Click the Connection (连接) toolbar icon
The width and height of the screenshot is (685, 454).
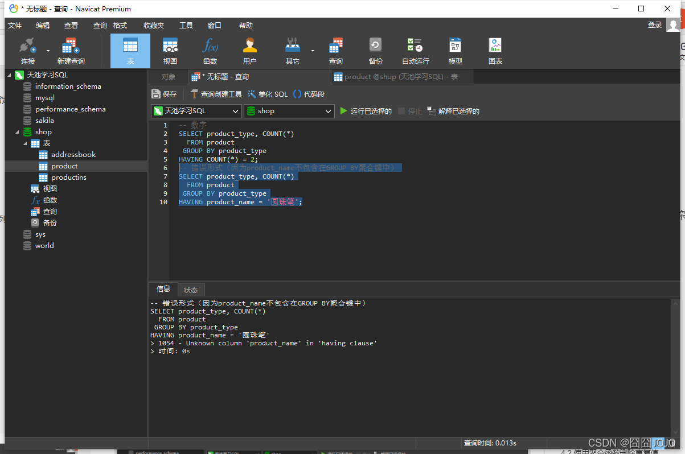click(27, 51)
